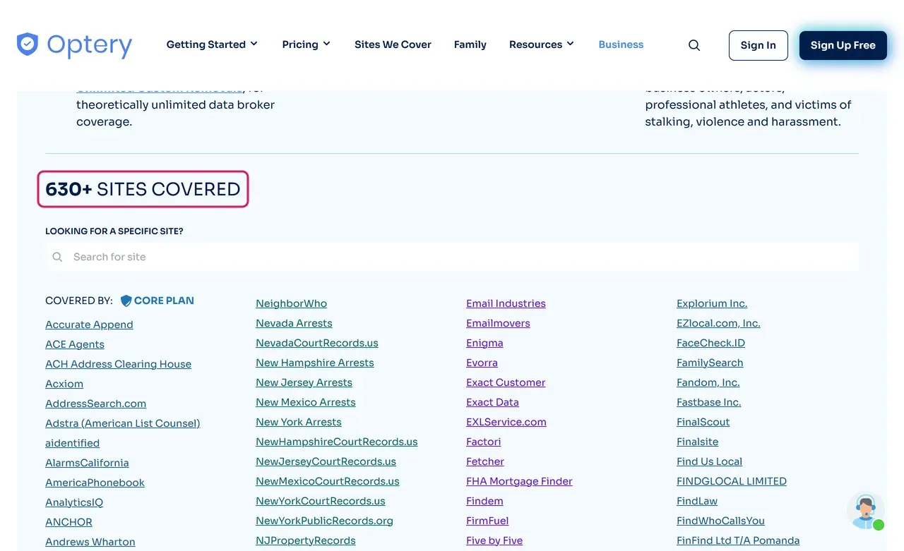Click the Core Plan shield badge

coord(126,301)
